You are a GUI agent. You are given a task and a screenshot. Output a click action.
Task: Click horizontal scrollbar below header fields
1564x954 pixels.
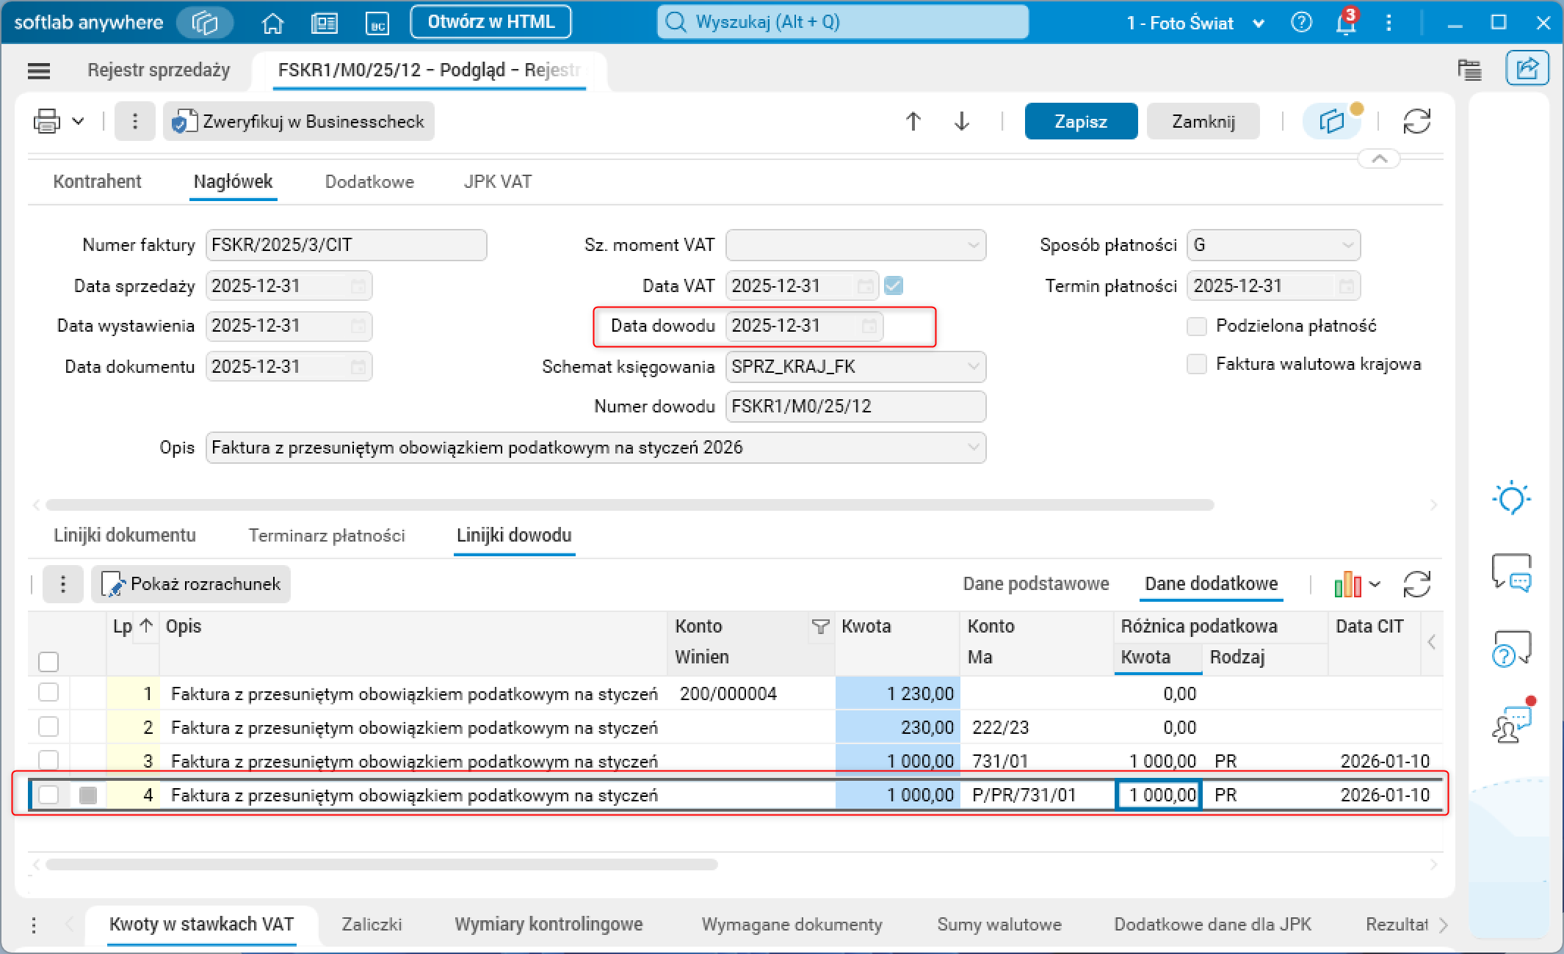click(629, 505)
